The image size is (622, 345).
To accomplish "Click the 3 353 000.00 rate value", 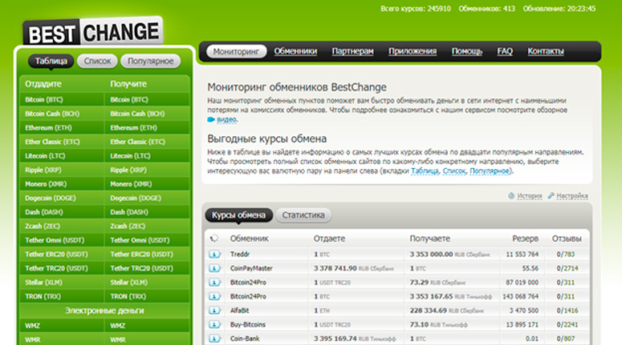I will [x=431, y=255].
